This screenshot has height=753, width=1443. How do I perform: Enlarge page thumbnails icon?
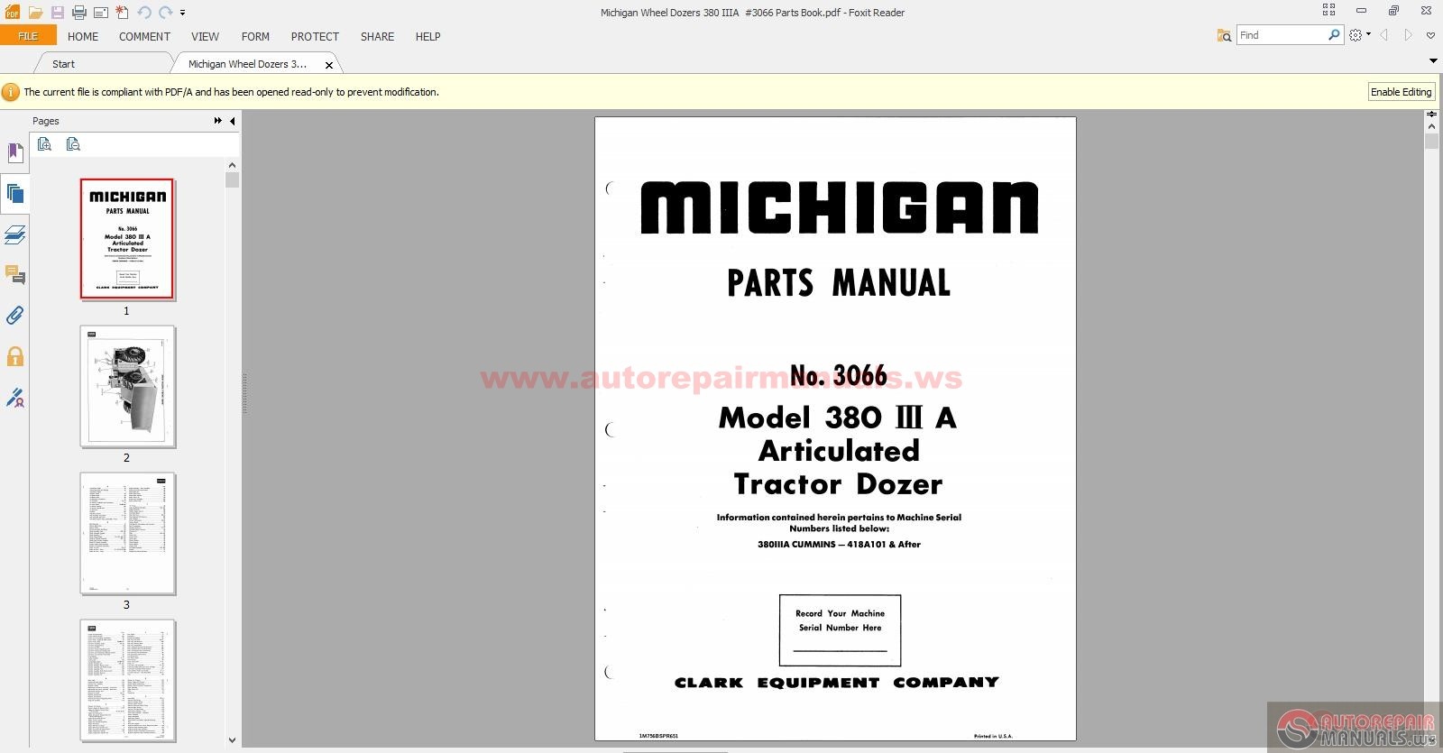pos(44,144)
